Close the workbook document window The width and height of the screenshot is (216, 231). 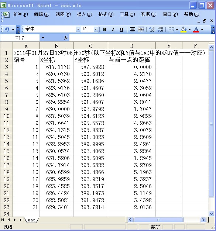click(x=212, y=21)
